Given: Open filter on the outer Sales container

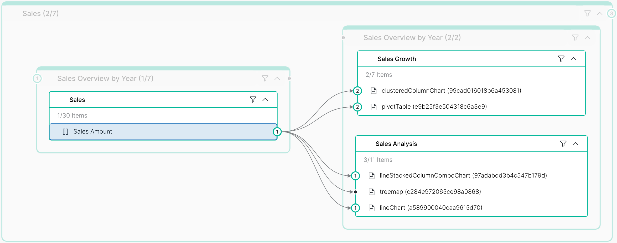Looking at the screenshot, I should [x=587, y=13].
